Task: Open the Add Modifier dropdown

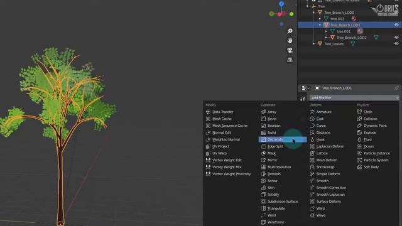Action: click(x=354, y=98)
